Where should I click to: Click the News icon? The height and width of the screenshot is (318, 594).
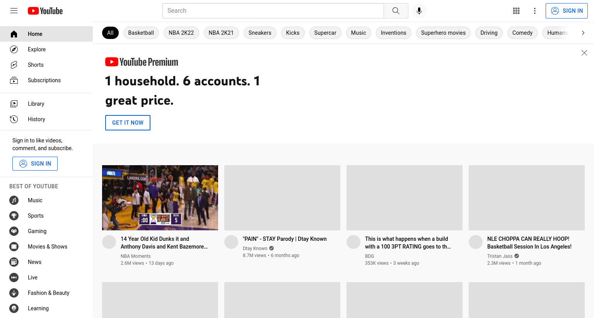(x=14, y=262)
